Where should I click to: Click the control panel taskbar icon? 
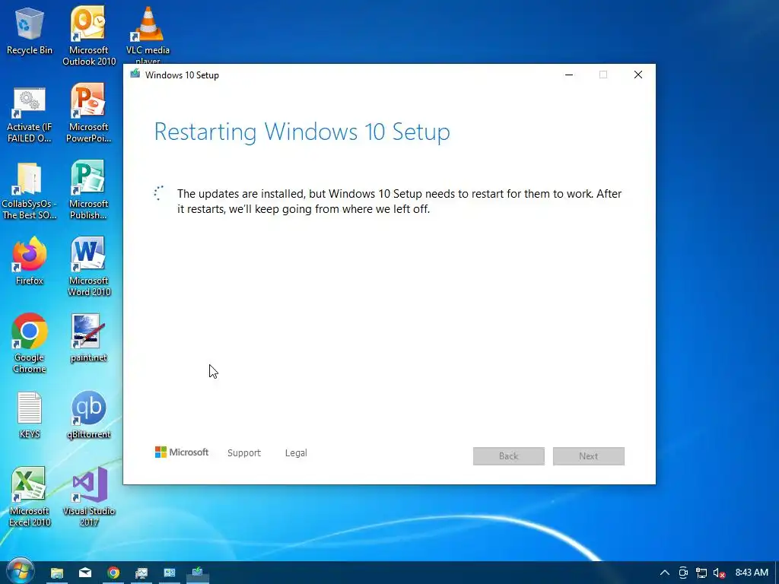(170, 573)
